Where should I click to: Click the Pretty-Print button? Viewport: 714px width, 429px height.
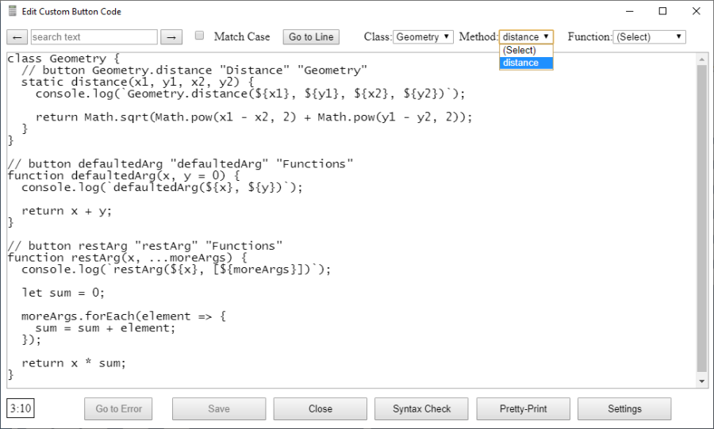click(523, 409)
